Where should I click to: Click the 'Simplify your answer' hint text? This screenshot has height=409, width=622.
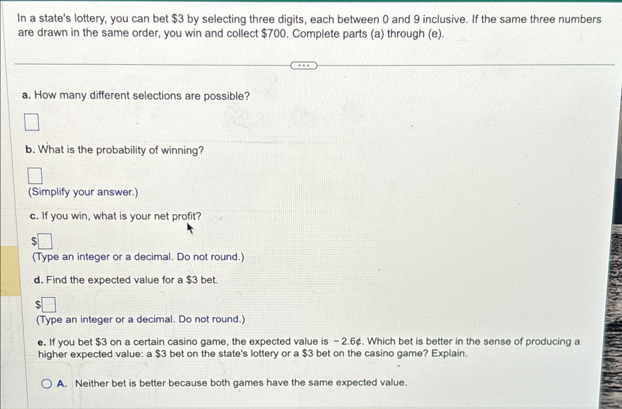pyautogui.click(x=83, y=192)
